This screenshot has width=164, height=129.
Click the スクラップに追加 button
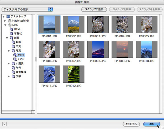(94, 9)
